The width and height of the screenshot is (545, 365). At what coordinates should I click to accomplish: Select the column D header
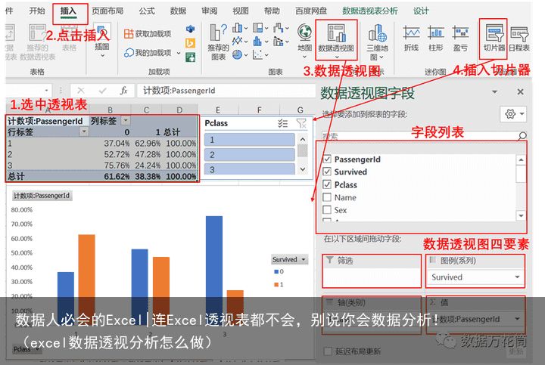179,110
